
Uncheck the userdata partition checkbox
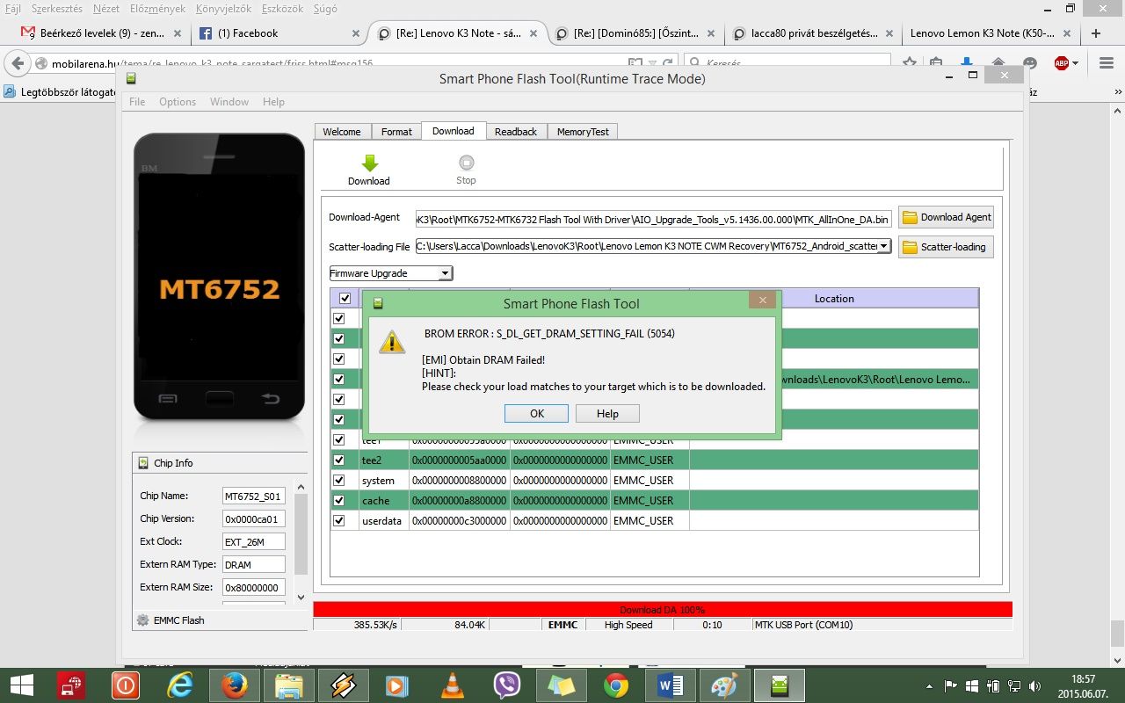[x=339, y=520]
